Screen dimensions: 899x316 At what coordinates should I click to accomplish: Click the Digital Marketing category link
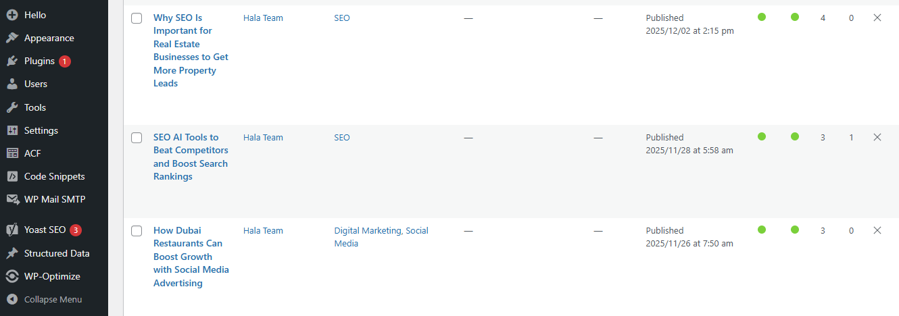[x=368, y=230]
